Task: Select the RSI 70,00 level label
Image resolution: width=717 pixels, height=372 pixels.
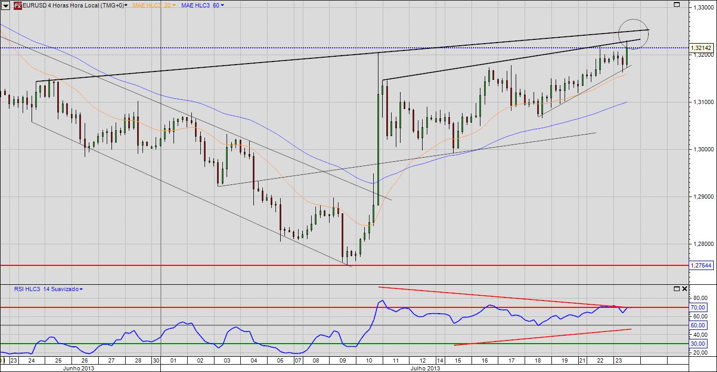Action: (698, 307)
